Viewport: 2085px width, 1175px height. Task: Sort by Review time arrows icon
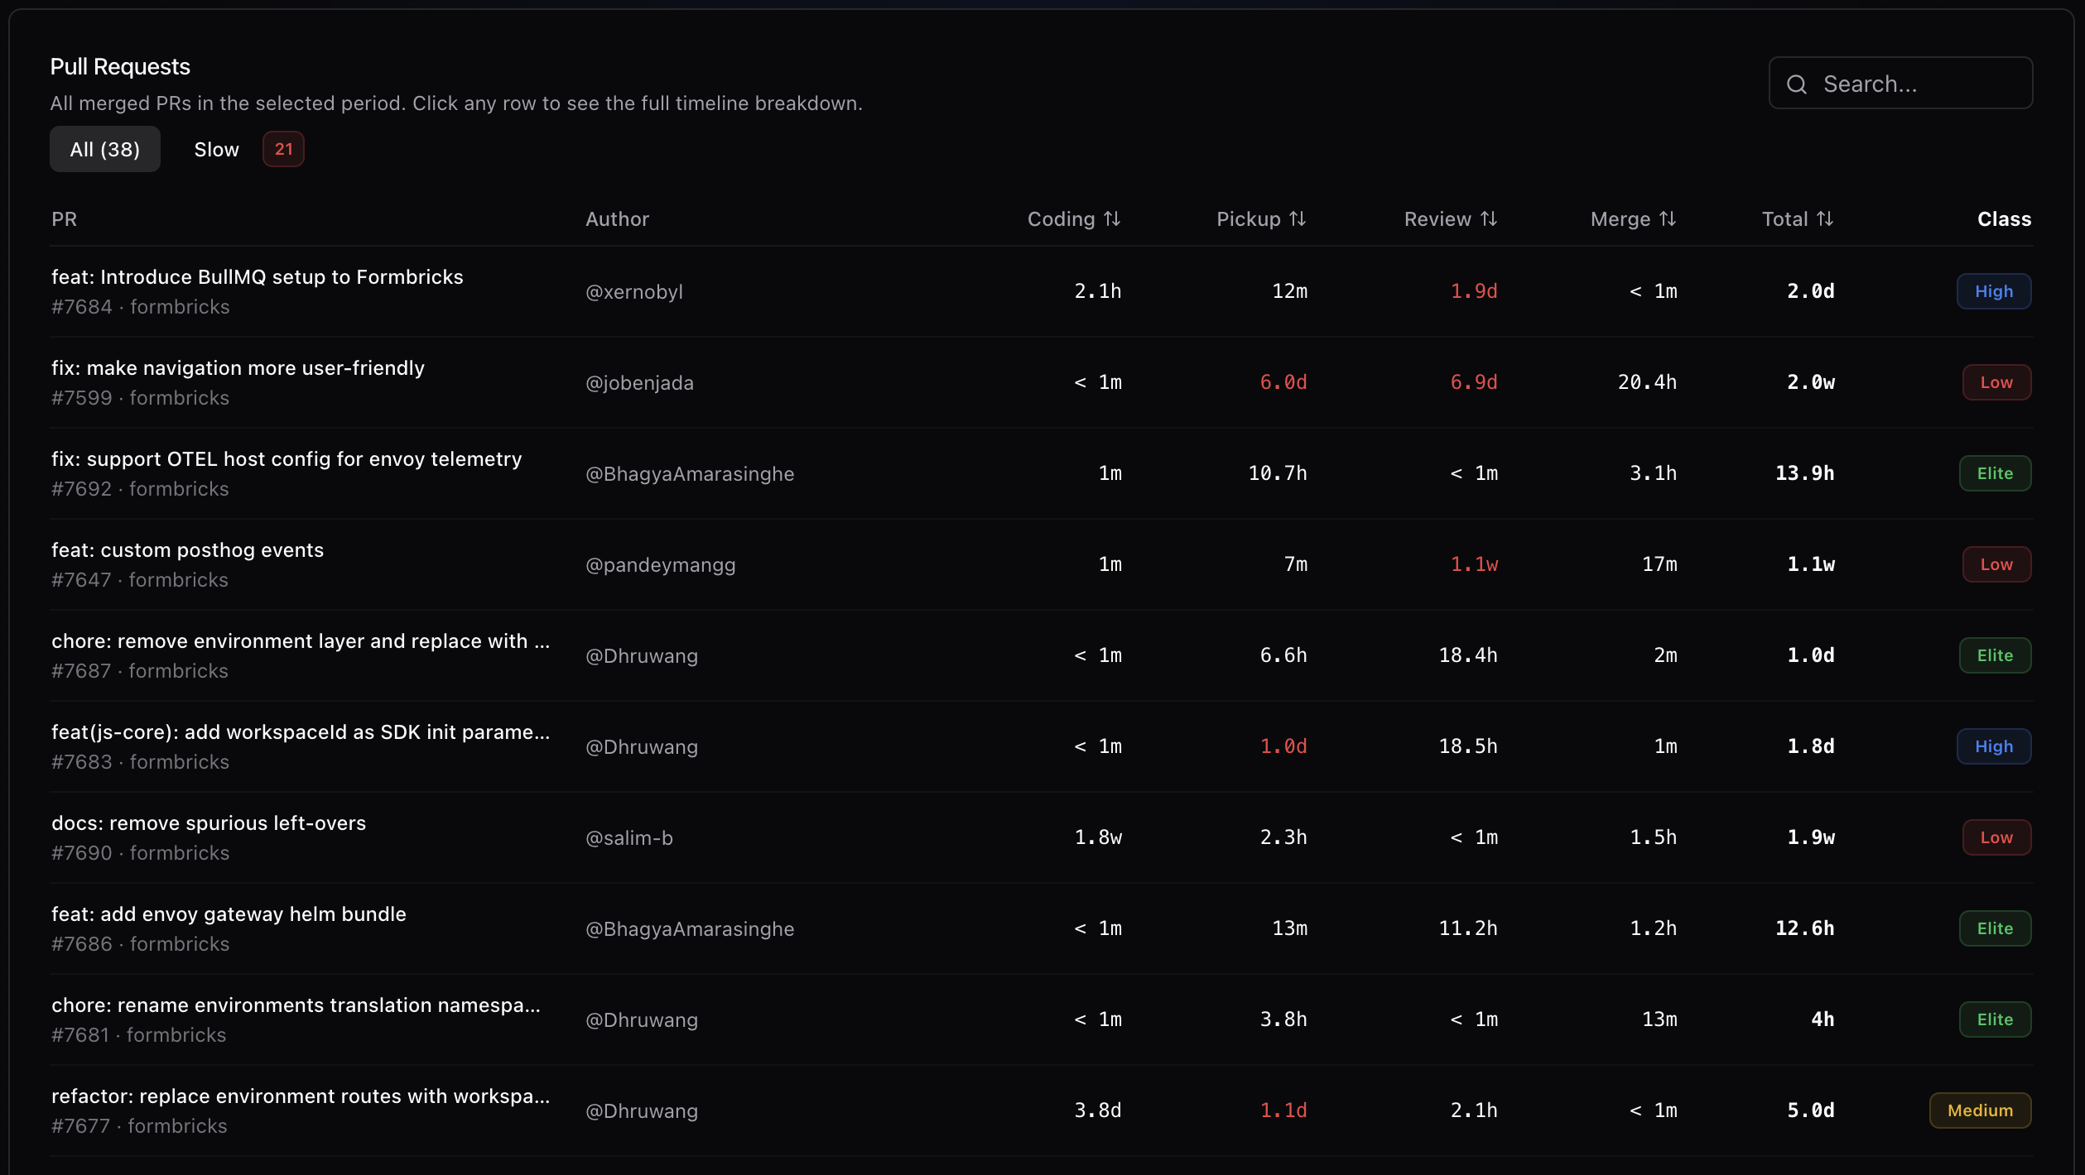coord(1489,219)
